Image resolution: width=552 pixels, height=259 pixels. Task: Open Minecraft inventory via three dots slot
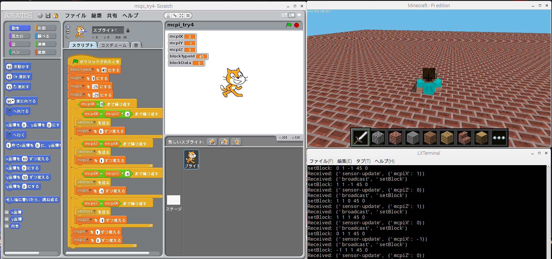[499, 138]
